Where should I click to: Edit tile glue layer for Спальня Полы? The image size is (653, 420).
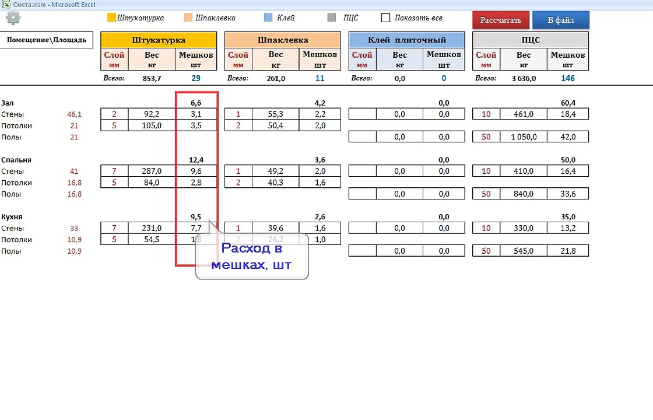[362, 194]
